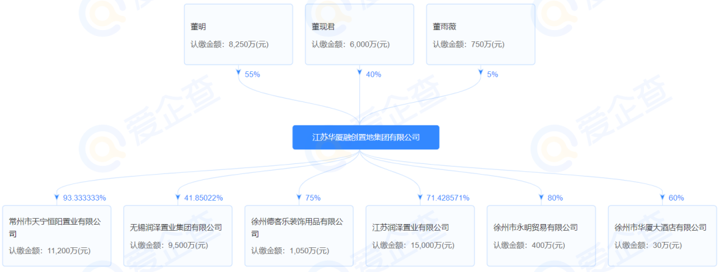Image resolution: width=720 pixels, height=272 pixels.
Task: Click 认缴金额 9,500万(元) value
Action: click(169, 245)
